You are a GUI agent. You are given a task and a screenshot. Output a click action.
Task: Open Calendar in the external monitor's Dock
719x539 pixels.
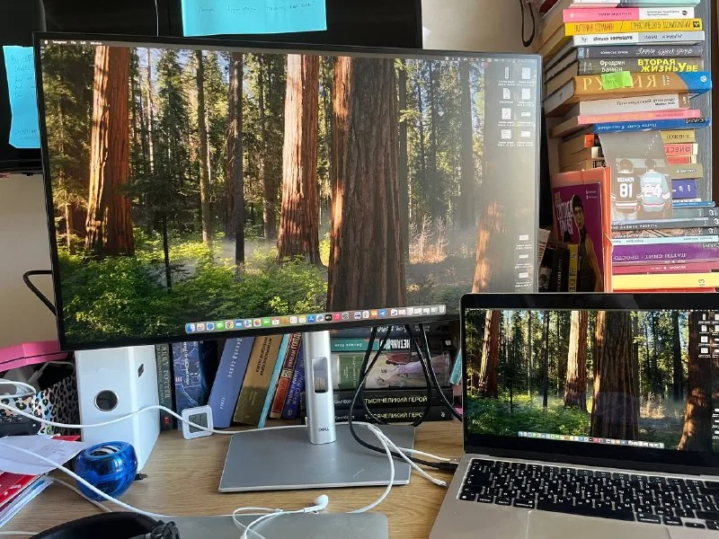pyautogui.click(x=276, y=322)
